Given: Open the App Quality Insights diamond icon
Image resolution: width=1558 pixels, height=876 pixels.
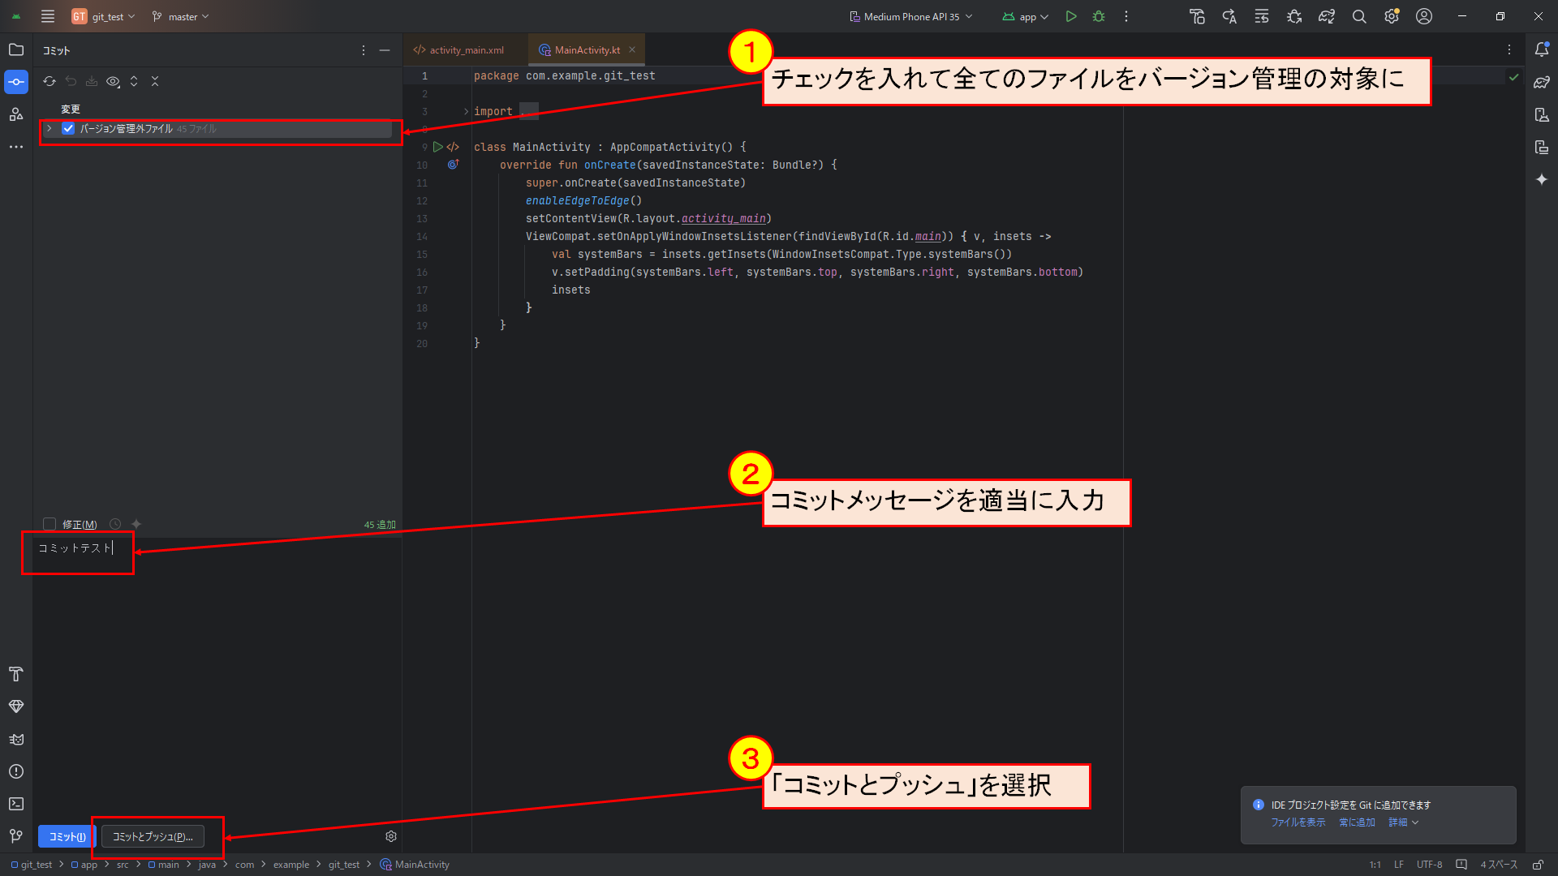Looking at the screenshot, I should [x=15, y=706].
